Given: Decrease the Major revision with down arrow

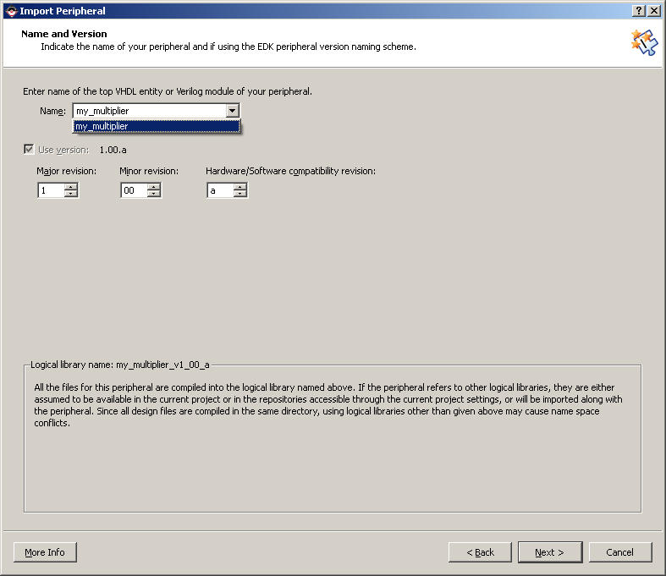Looking at the screenshot, I should (x=71, y=194).
